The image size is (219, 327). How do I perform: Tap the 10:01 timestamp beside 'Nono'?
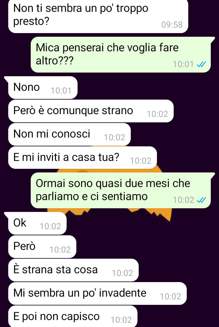(x=61, y=91)
